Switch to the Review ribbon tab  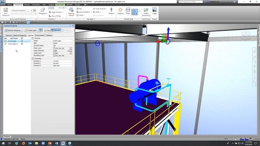point(27,4)
